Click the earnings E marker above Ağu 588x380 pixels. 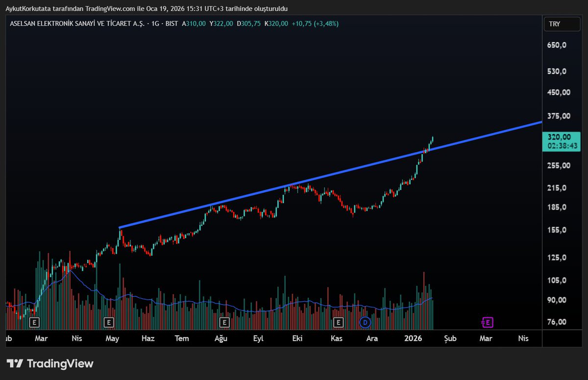(x=224, y=322)
